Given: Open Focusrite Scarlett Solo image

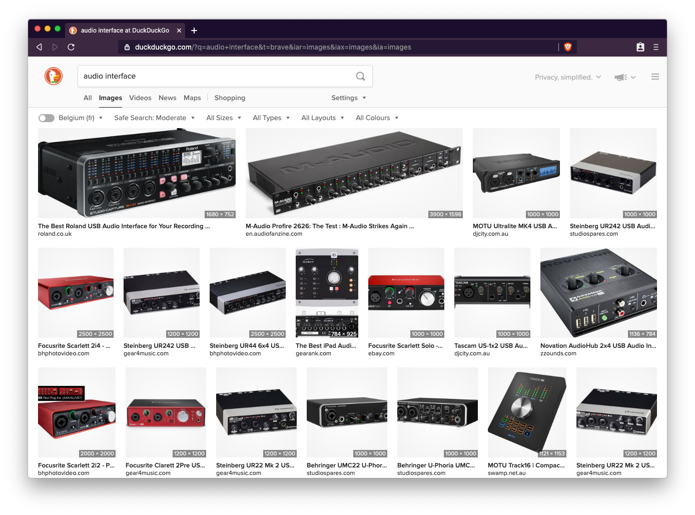Looking at the screenshot, I should point(406,293).
